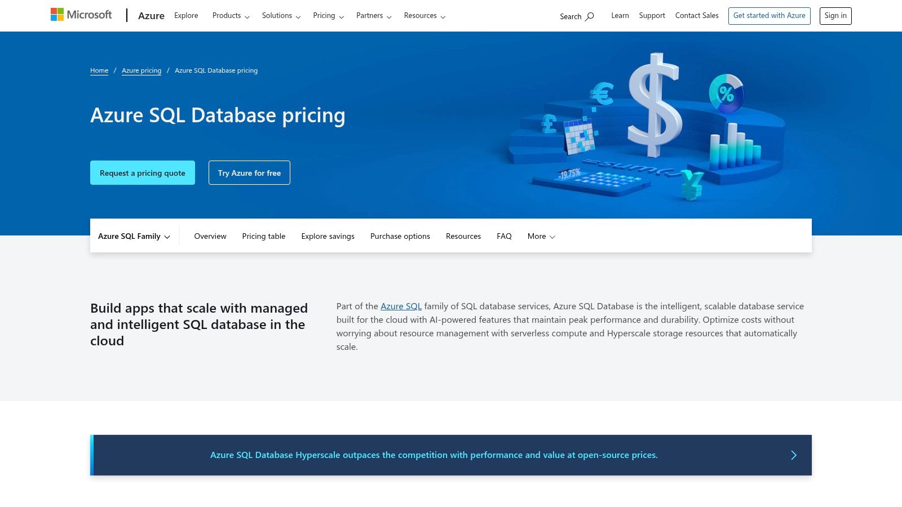
Task: Expand the Azure SQL Family dropdown
Action: pyautogui.click(x=134, y=236)
